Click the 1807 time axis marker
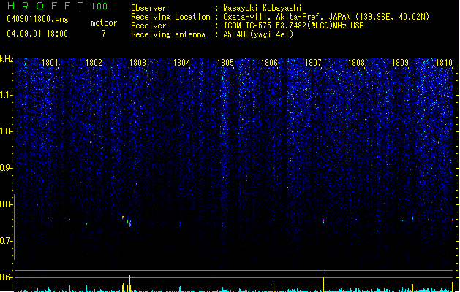Screen dimensions: 460x292 (313, 63)
